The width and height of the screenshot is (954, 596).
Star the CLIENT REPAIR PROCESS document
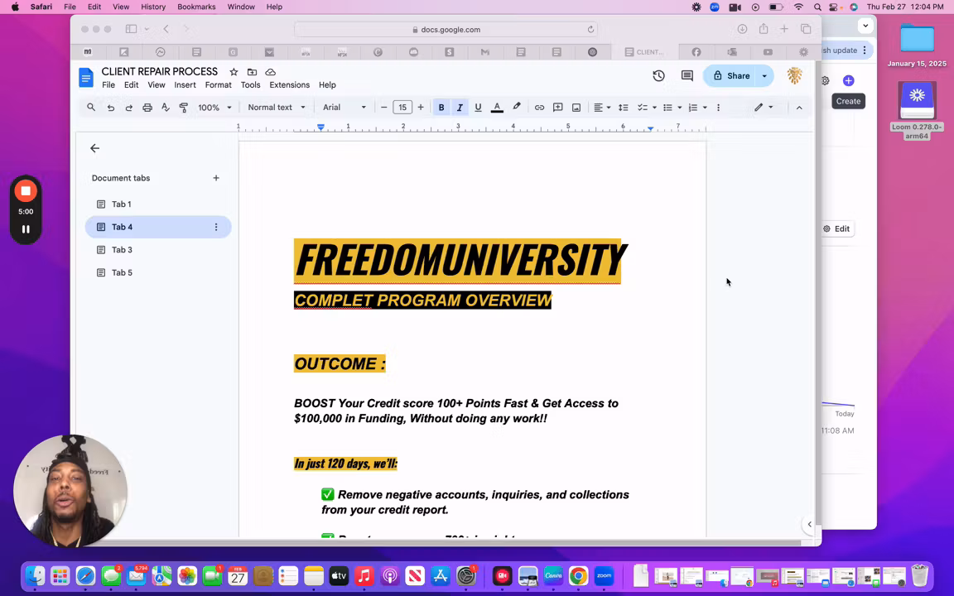234,72
